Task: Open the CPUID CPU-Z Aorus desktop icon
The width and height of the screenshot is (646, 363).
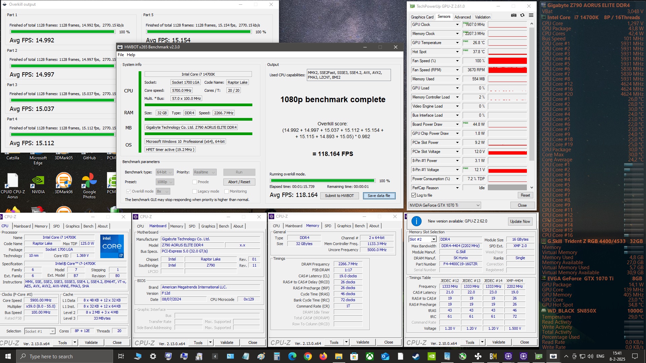Action: 13,186
